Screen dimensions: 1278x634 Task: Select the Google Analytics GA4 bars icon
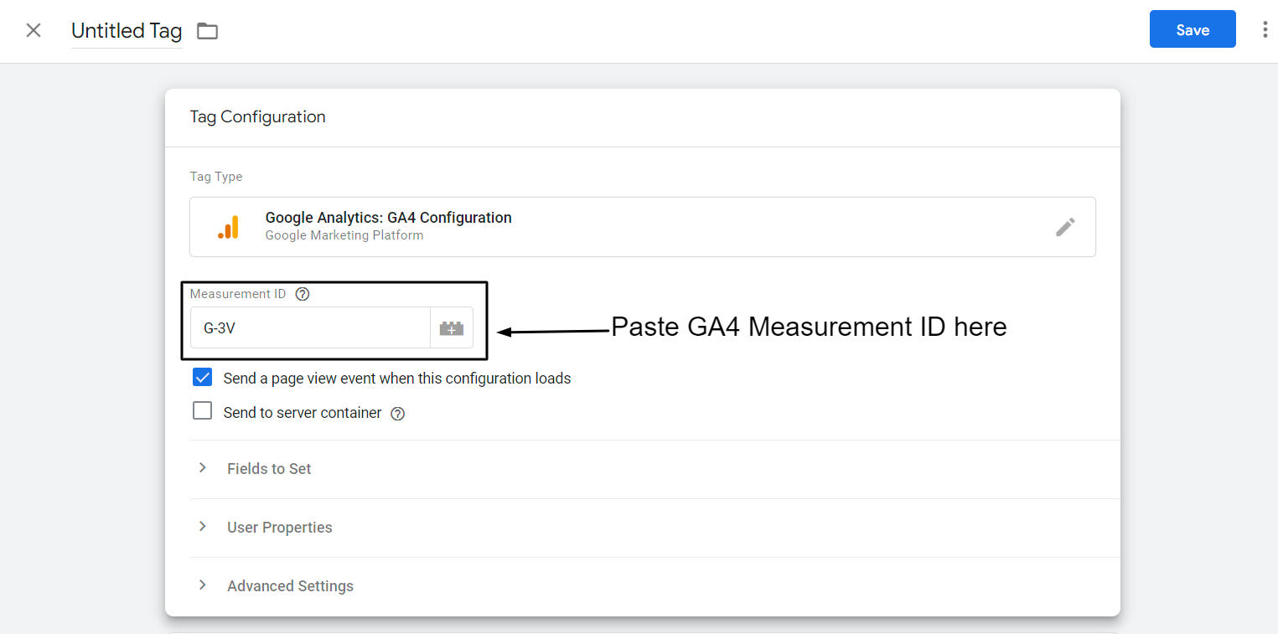[x=228, y=226]
